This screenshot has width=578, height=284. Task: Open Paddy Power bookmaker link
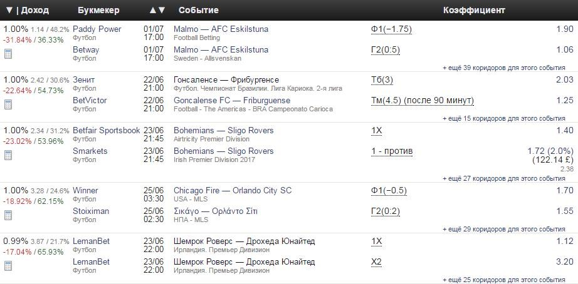97,29
